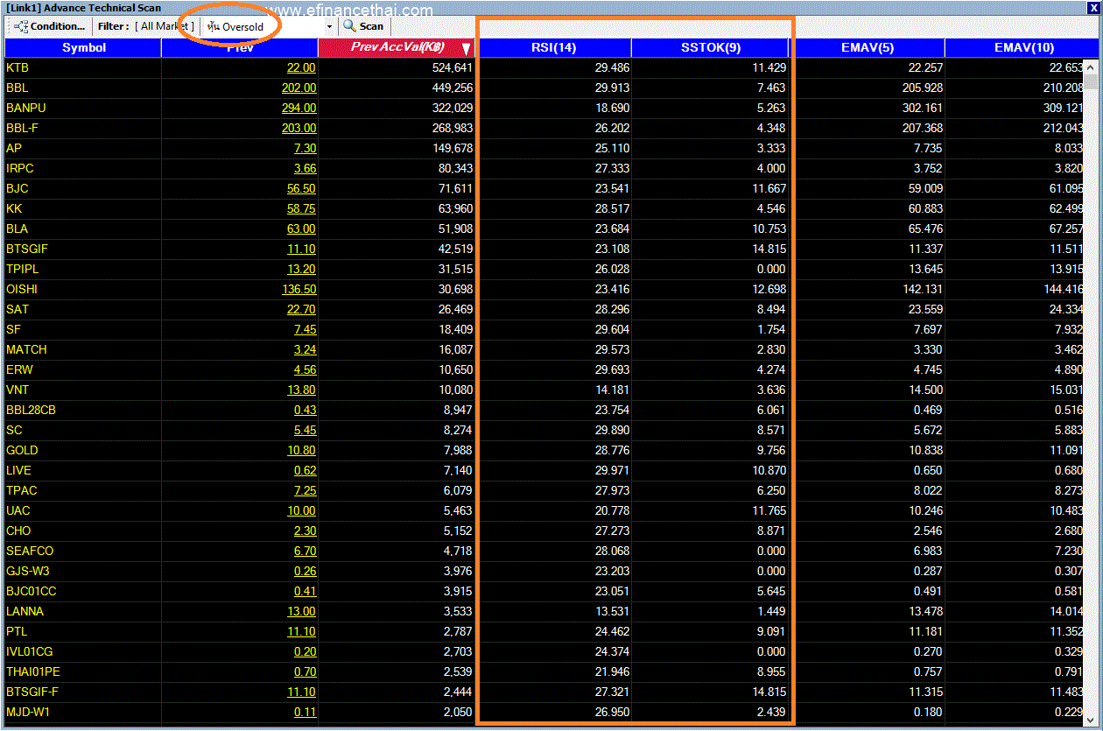Select symbol GOLD
The image size is (1103, 731).
22,450
